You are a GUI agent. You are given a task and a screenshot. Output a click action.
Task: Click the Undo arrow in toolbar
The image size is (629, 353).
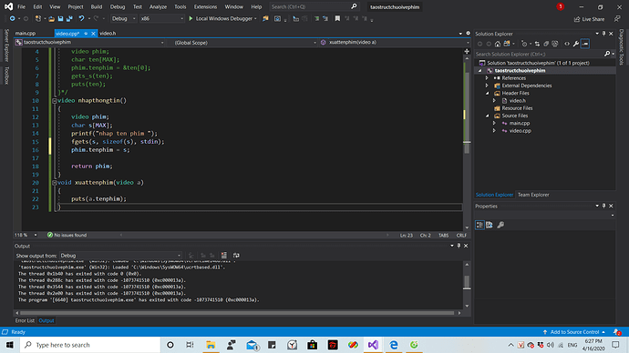point(81,18)
